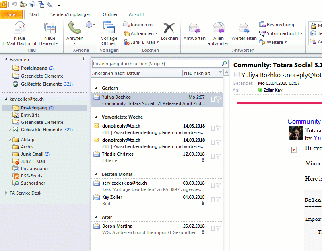
Task: Open the Neue Elemente menu
Action: (50, 34)
